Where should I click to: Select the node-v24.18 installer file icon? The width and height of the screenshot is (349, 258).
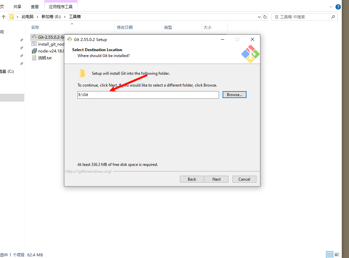(x=34, y=51)
